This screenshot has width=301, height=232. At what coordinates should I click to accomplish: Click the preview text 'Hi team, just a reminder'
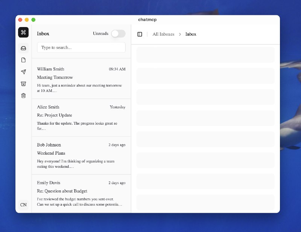pyautogui.click(x=79, y=88)
